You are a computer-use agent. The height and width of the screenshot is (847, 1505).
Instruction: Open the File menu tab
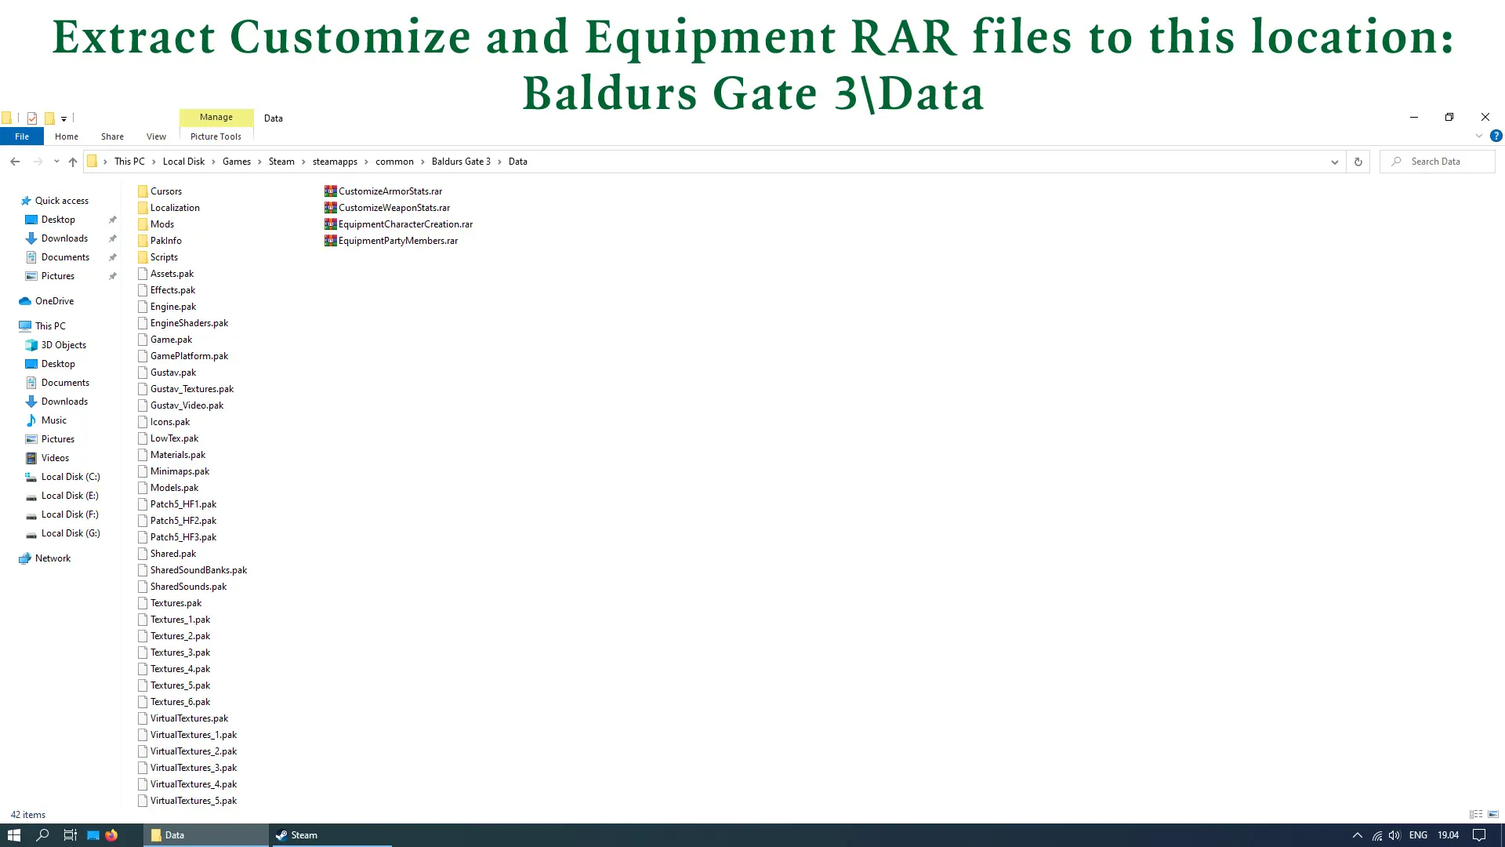pos(22,136)
